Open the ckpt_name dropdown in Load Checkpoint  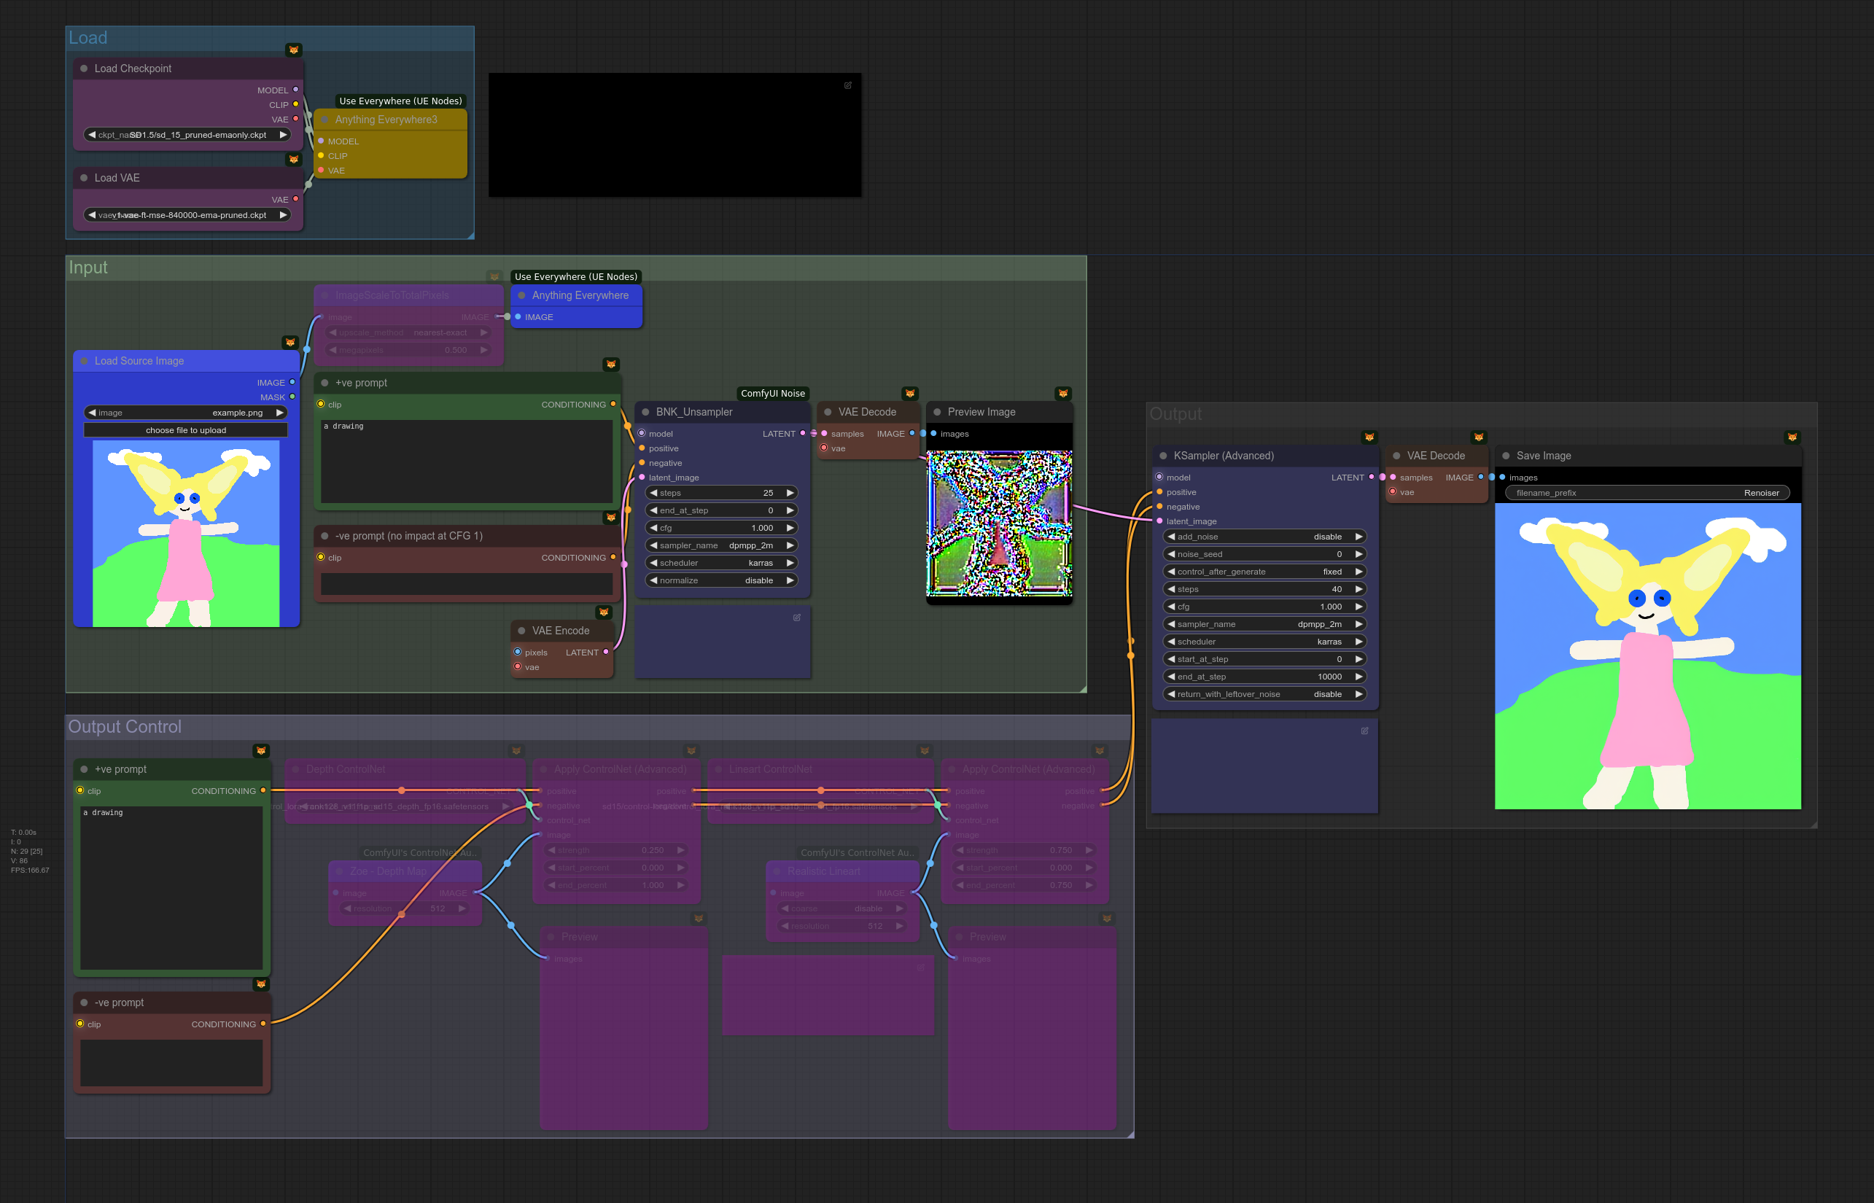186,135
